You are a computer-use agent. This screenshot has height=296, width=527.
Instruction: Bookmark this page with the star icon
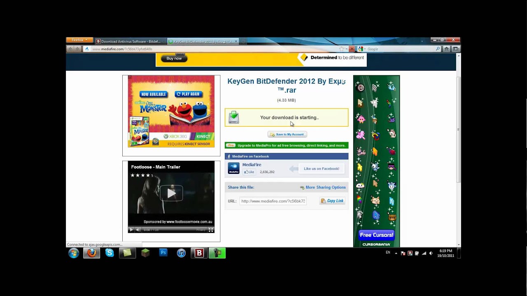pos(341,49)
